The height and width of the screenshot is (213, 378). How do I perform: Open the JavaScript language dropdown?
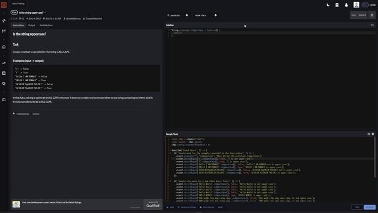[x=177, y=15]
